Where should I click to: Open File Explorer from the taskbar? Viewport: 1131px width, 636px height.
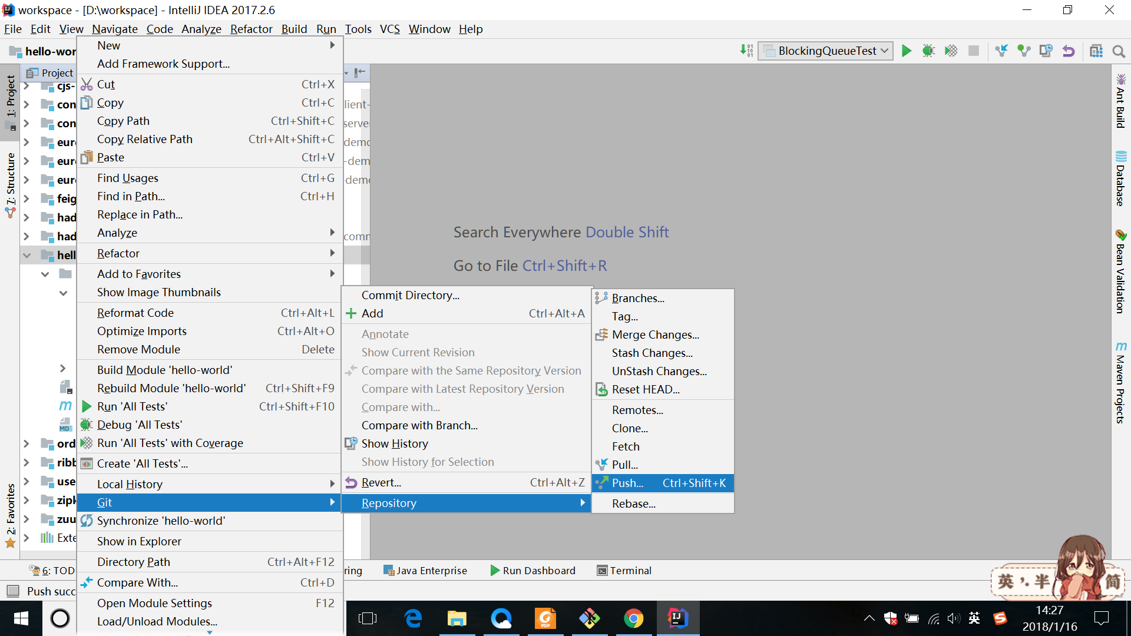pos(457,618)
